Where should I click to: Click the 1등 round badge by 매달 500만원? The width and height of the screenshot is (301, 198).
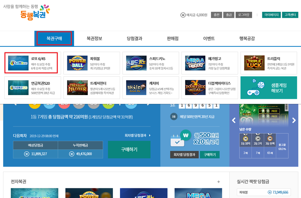[174, 117]
